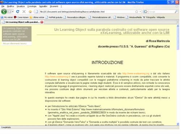
Task: Open the Cronologia menu
Action: tap(32, 6)
